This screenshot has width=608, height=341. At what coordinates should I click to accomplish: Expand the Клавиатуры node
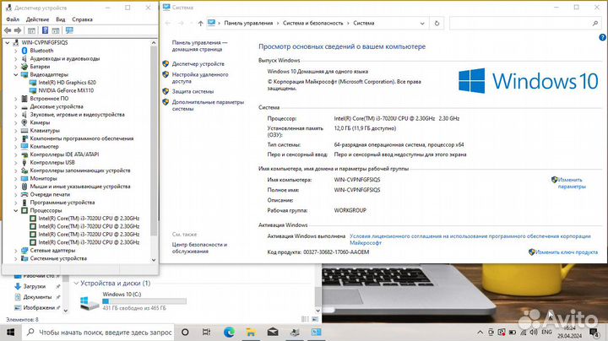point(16,131)
